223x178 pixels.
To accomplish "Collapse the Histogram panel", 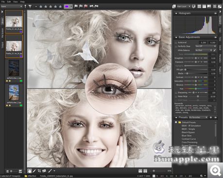I will pyautogui.click(x=176, y=13).
